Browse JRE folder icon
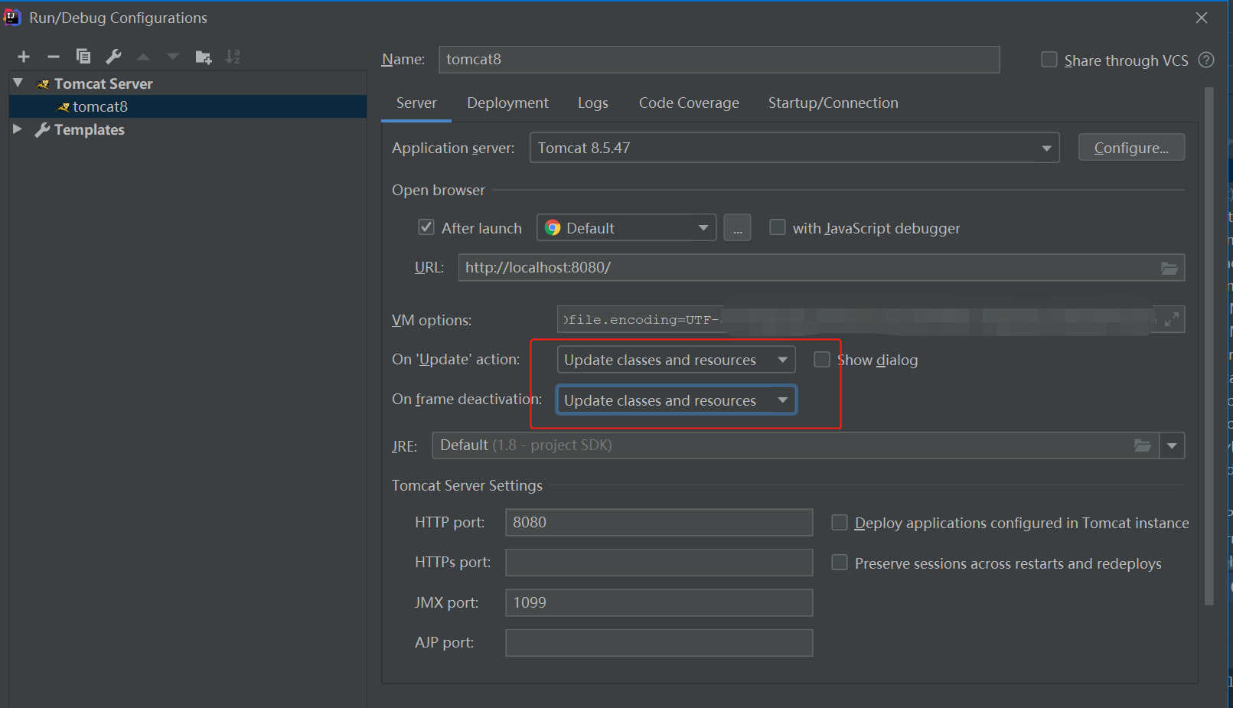 [1143, 445]
